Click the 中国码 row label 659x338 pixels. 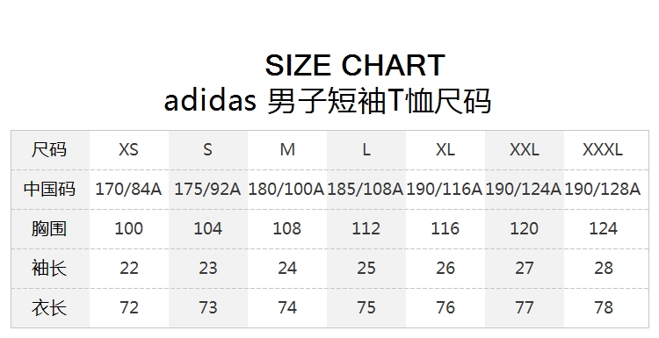[x=49, y=189]
